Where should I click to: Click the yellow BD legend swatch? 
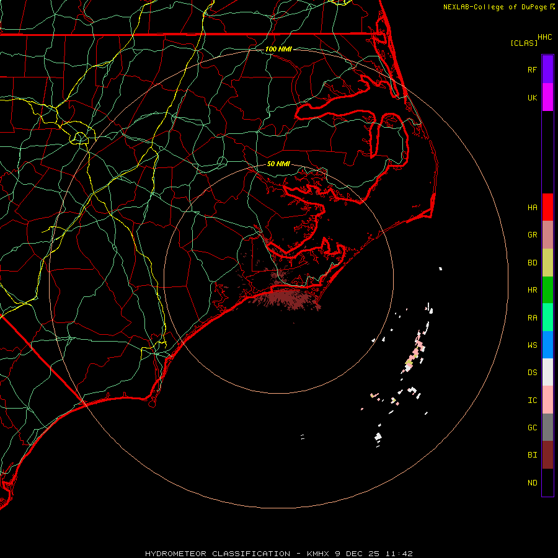[547, 263]
